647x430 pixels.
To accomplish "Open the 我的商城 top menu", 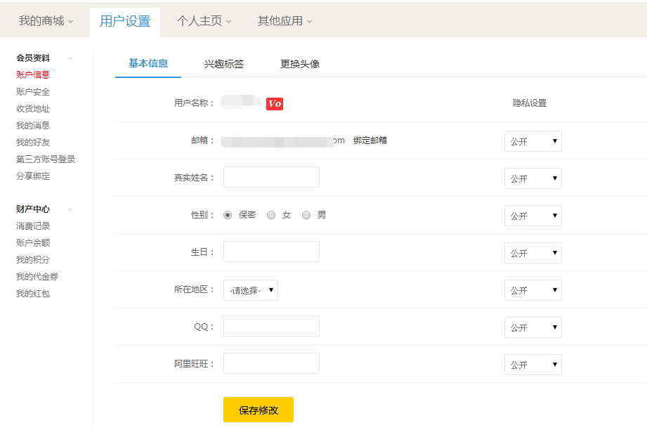I will [46, 20].
